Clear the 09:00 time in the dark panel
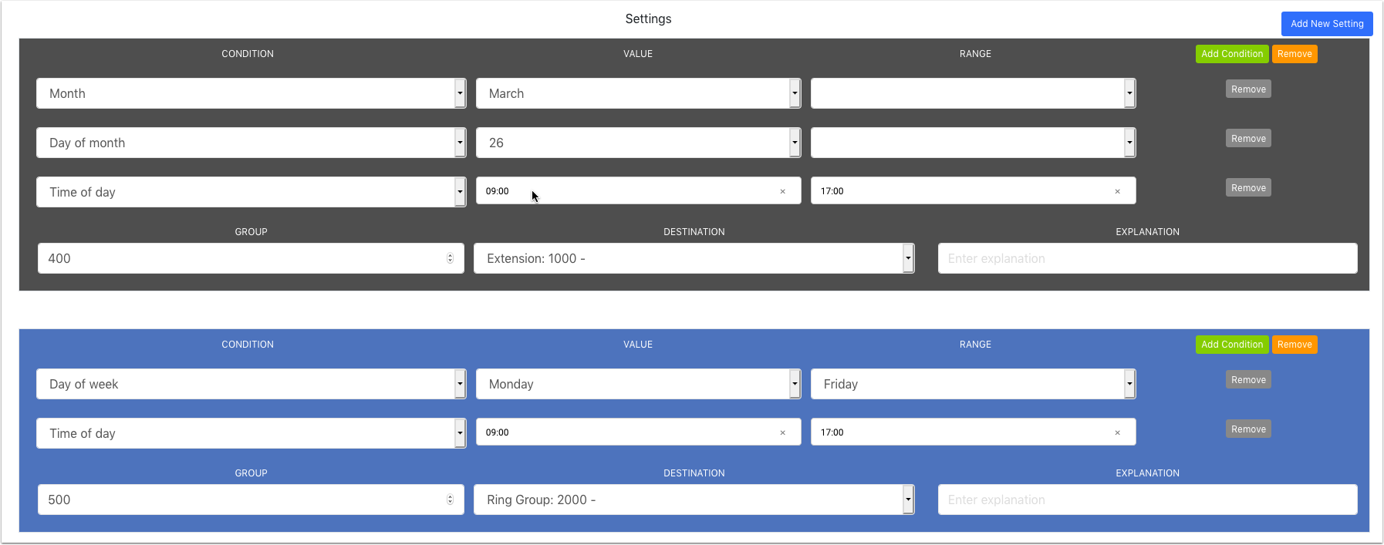 click(782, 192)
